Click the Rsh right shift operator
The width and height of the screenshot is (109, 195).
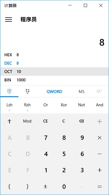tap(27, 105)
